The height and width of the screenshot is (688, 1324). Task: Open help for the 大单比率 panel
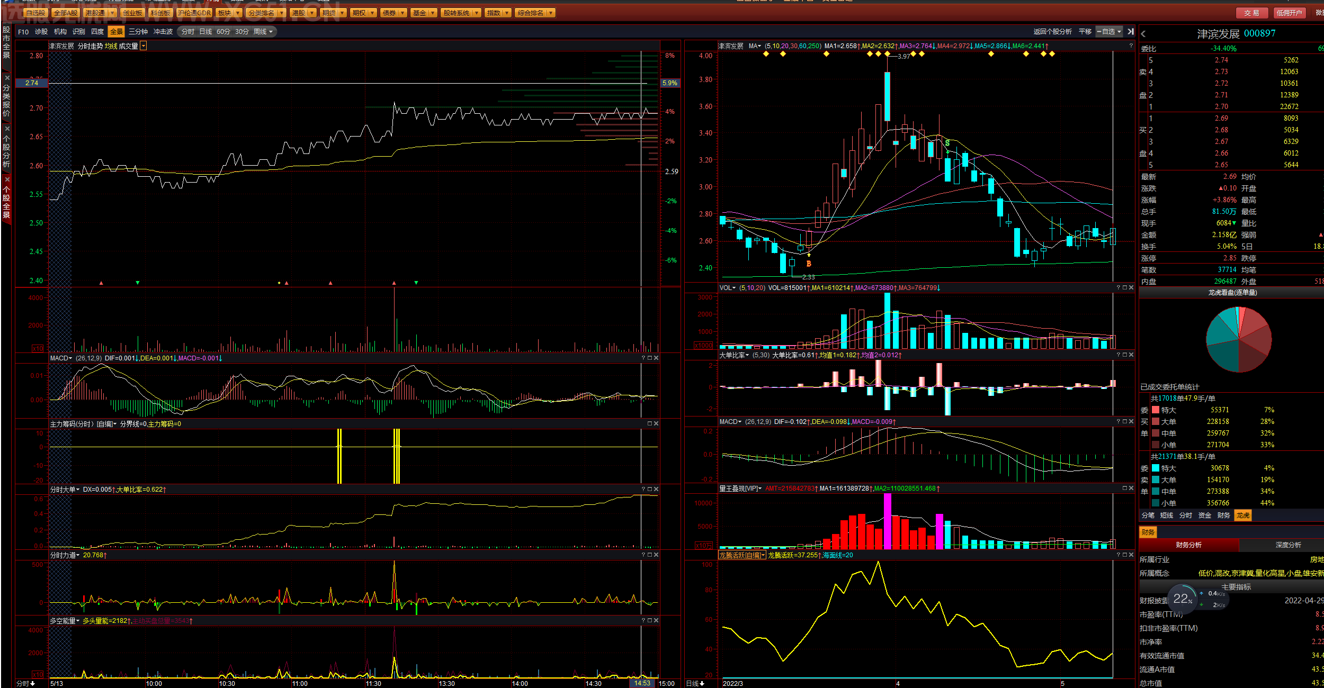[x=1119, y=355]
